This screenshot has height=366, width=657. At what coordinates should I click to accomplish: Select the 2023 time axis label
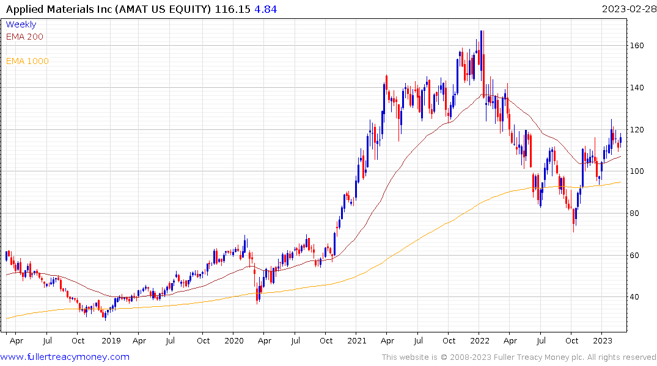pyautogui.click(x=603, y=341)
